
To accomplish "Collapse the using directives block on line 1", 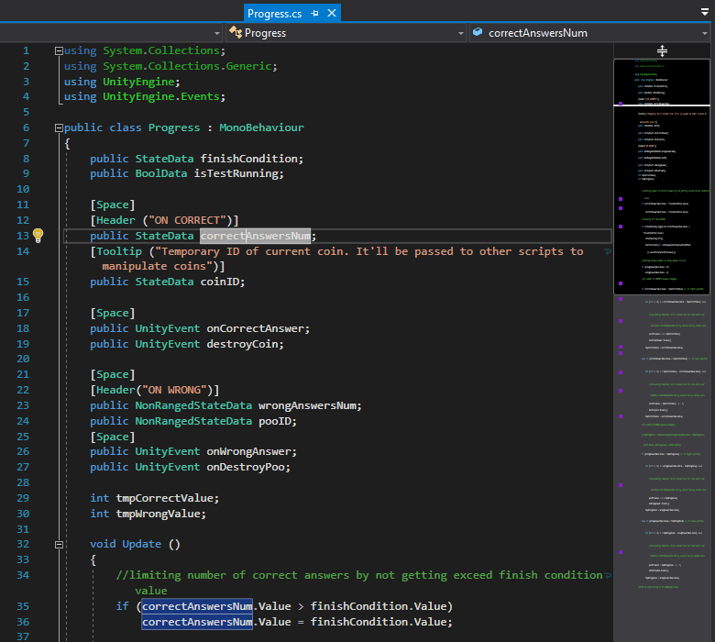I will [x=59, y=51].
